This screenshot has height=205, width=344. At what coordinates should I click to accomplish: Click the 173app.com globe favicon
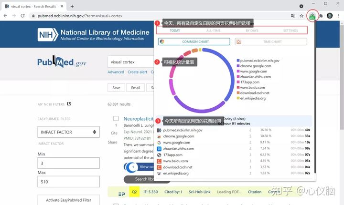[x=159, y=155]
